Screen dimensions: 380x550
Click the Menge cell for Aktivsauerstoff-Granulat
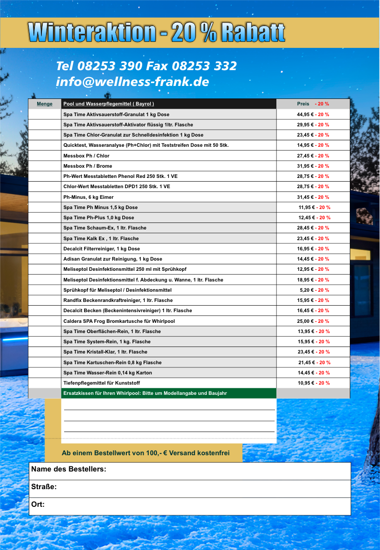point(45,114)
